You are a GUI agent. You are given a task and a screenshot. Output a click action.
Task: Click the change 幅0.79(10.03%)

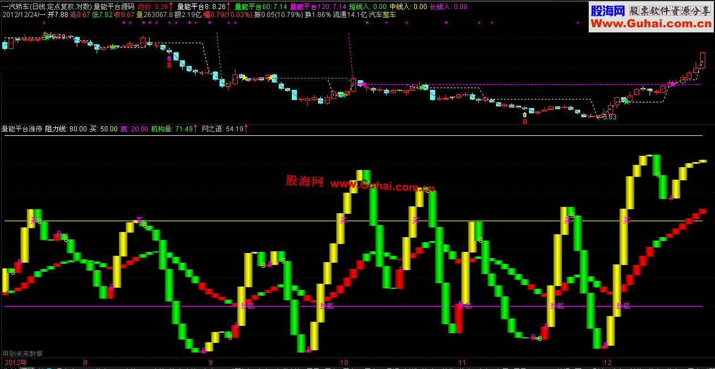point(228,15)
